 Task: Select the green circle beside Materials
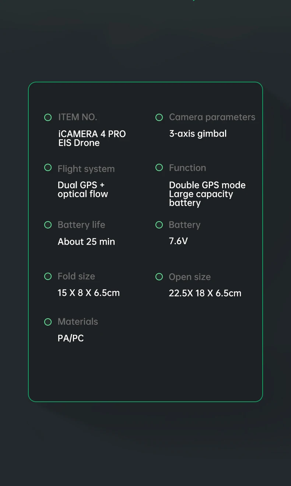tap(48, 322)
